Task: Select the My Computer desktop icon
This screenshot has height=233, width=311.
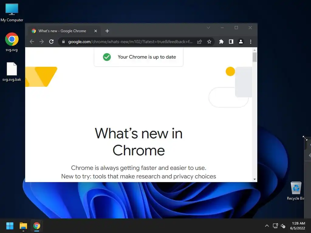Action: [x=12, y=13]
